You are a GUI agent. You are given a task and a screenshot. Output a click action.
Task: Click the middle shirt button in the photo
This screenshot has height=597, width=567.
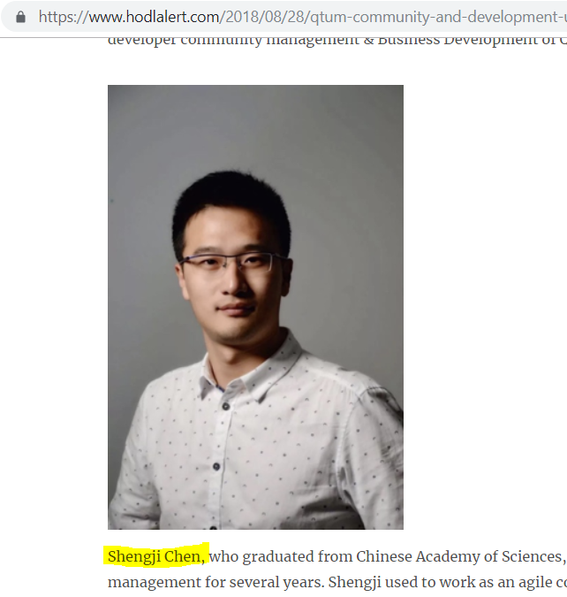pos(216,466)
